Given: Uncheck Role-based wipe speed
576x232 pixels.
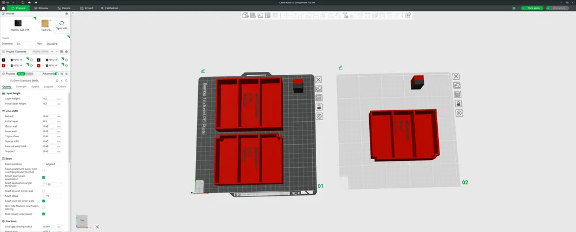Looking at the screenshot, I should pyautogui.click(x=43, y=214).
